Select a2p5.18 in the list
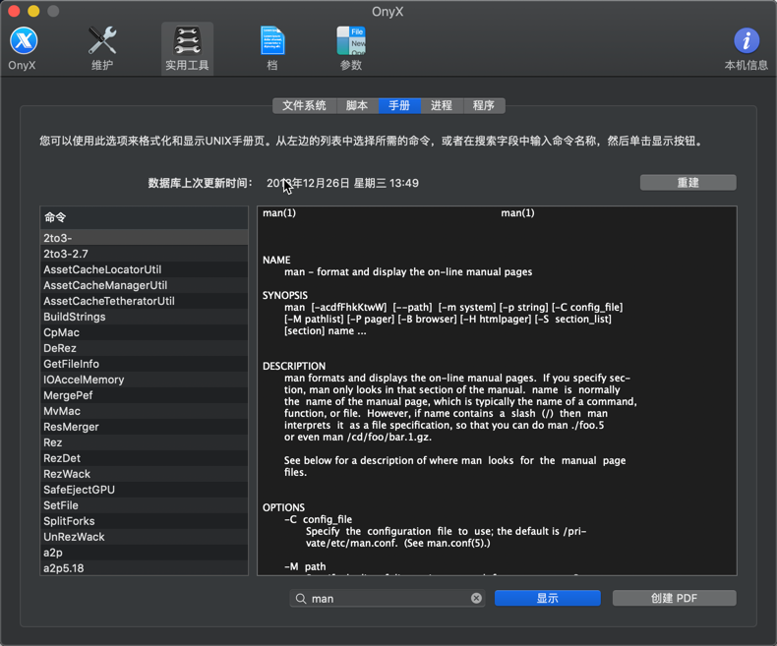 pyautogui.click(x=144, y=567)
